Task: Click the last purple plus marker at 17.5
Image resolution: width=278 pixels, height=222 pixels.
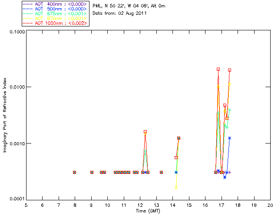Action: pos(230,172)
